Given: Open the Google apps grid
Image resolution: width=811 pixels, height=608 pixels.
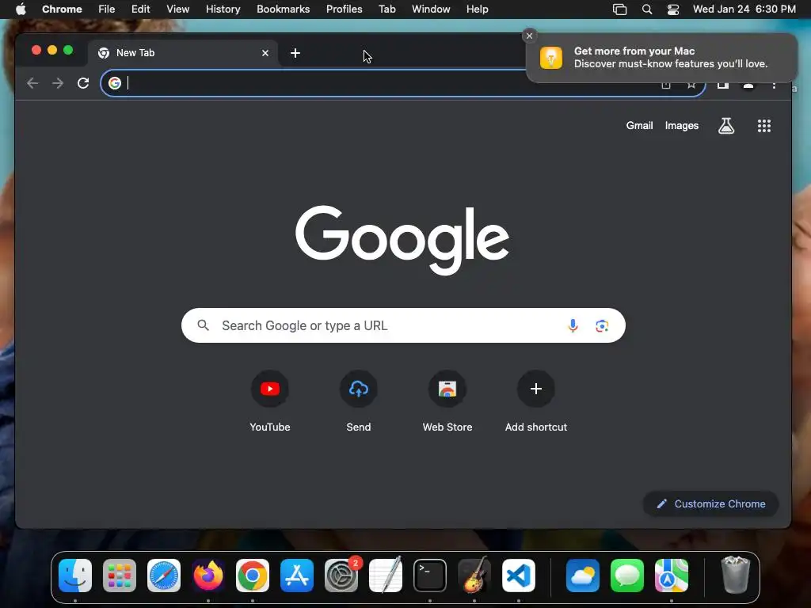Looking at the screenshot, I should [x=764, y=126].
